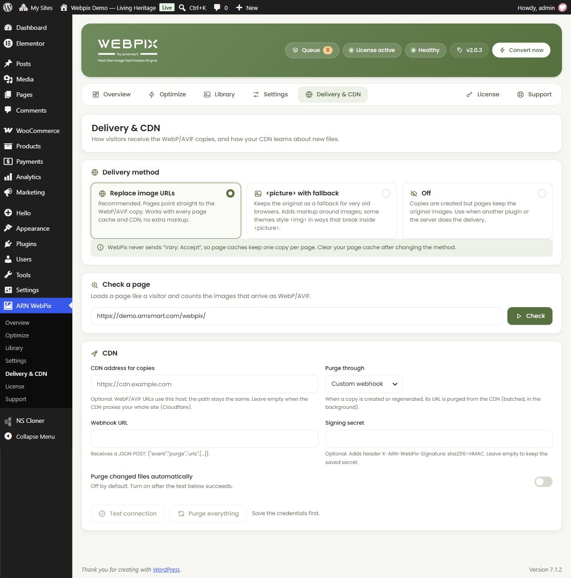Go to Dashboard in sidebar
The image size is (571, 578).
tap(36, 28)
